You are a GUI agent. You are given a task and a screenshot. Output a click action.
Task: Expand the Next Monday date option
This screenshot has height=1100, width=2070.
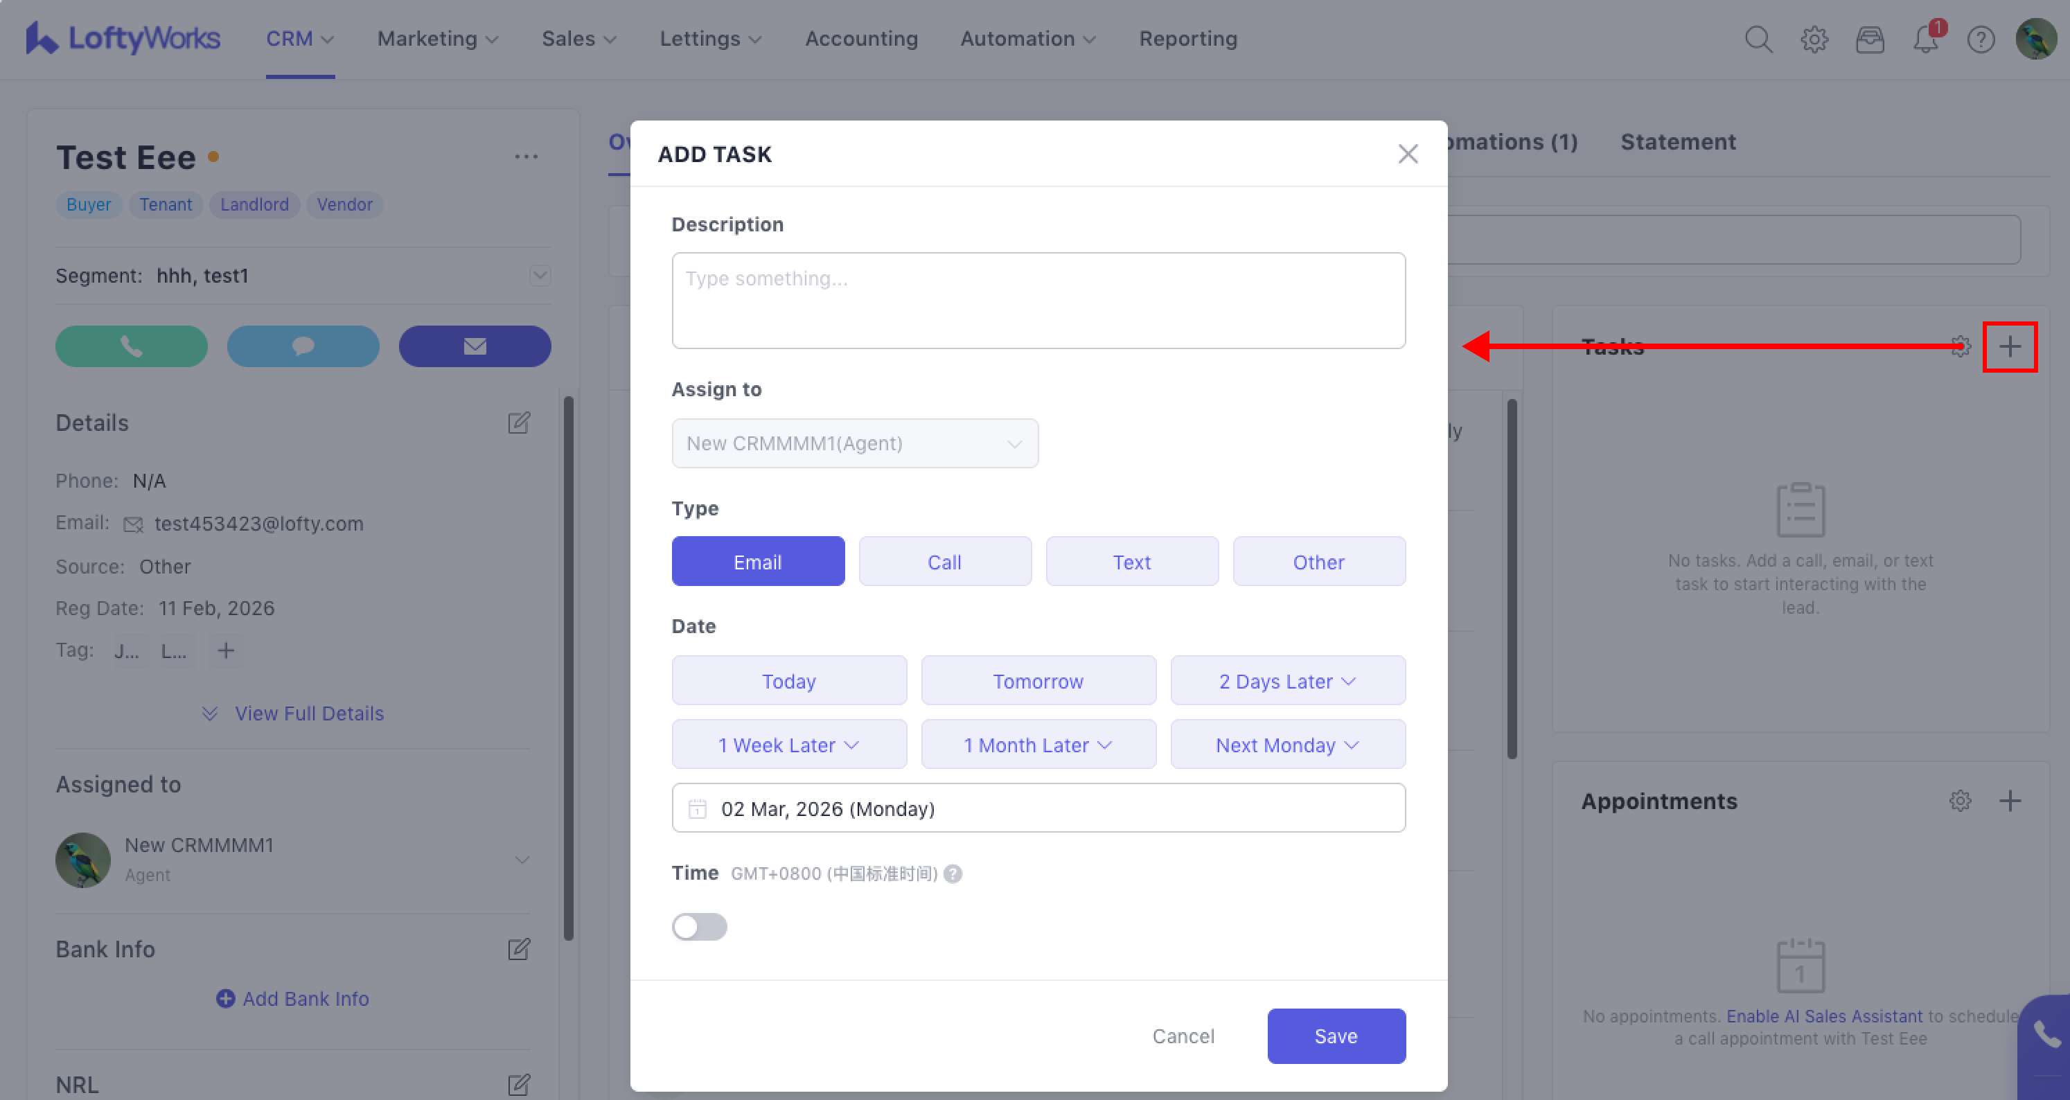[1287, 745]
